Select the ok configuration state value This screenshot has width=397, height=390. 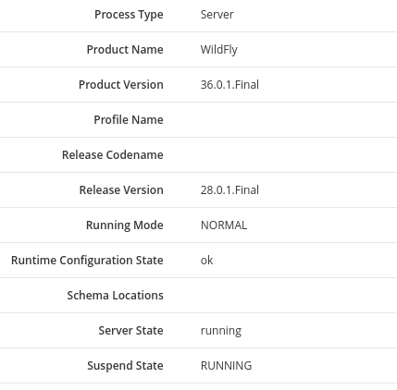206,261
